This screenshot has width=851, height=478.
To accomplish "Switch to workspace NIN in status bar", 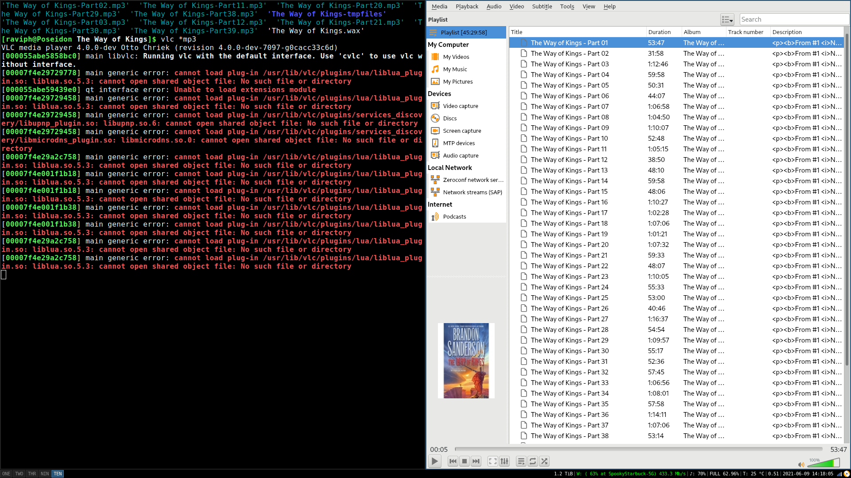I will tap(45, 474).
